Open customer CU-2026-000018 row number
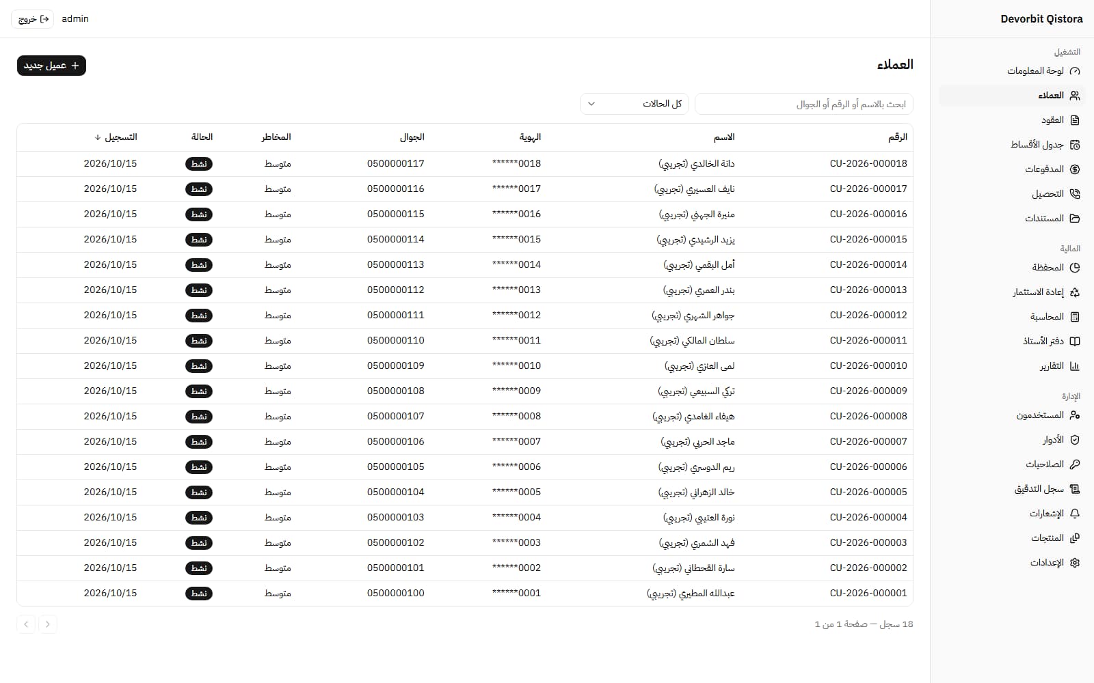 pyautogui.click(x=868, y=164)
